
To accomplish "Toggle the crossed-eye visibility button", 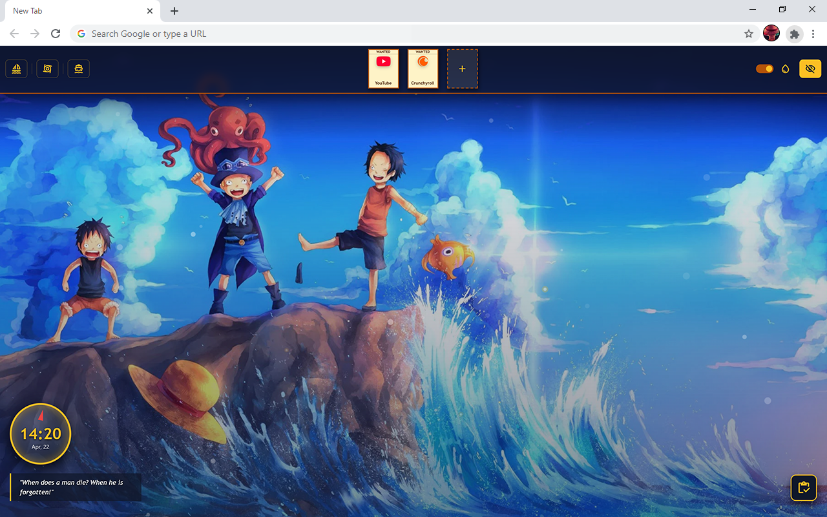I will (810, 69).
